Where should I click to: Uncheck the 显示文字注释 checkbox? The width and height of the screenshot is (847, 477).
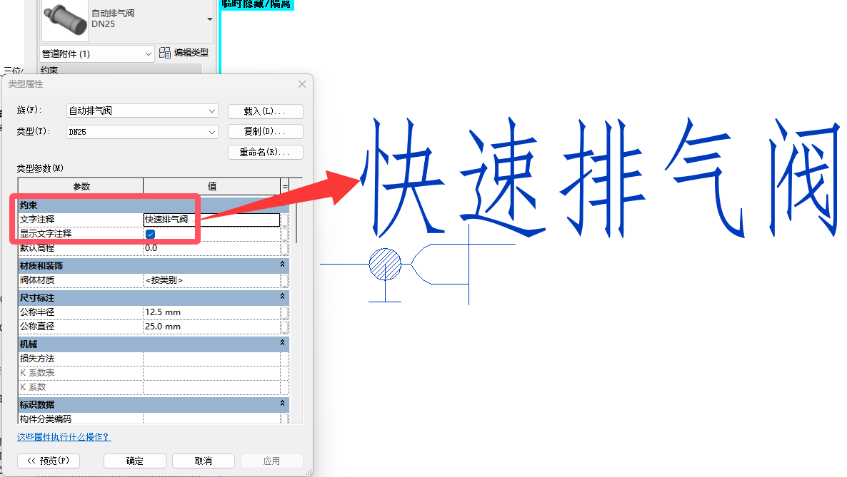(150, 234)
